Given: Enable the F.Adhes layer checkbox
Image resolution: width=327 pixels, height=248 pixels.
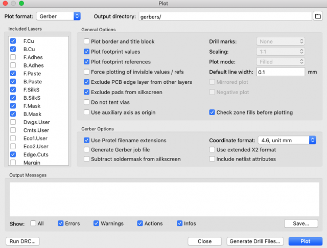Looking at the screenshot, I should click(x=13, y=57).
